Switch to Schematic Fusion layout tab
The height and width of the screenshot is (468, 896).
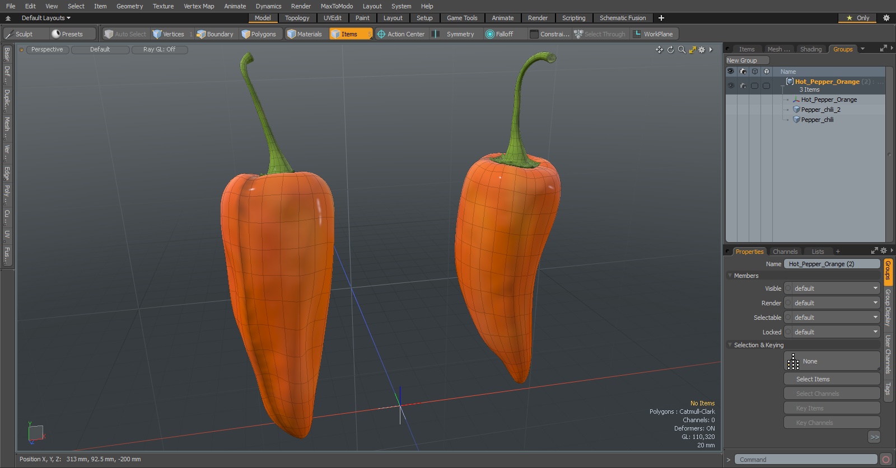coord(623,18)
